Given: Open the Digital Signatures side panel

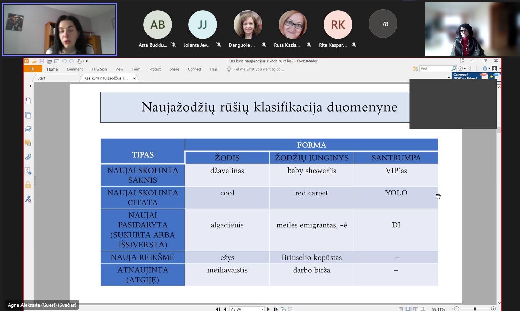Looking at the screenshot, I should point(28,199).
